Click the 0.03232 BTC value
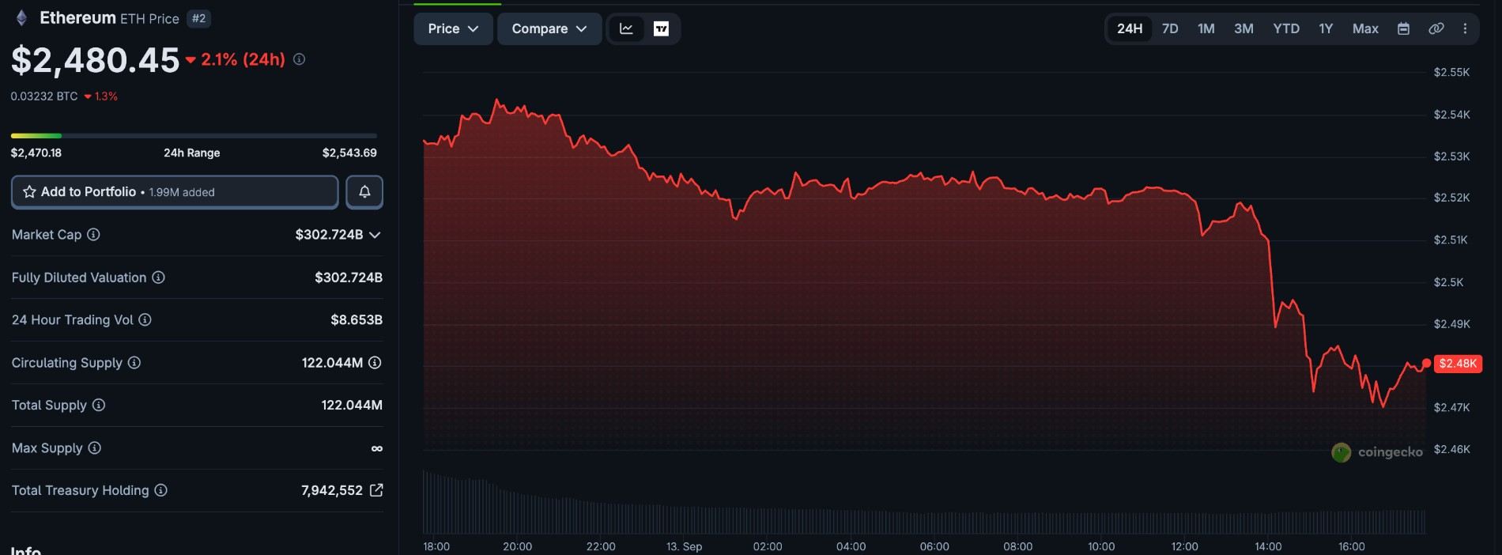Screen dimensions: 1502x555 click(44, 96)
